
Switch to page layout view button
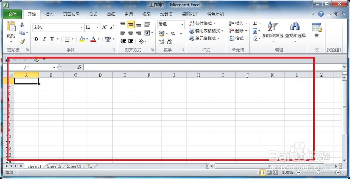click(269, 172)
